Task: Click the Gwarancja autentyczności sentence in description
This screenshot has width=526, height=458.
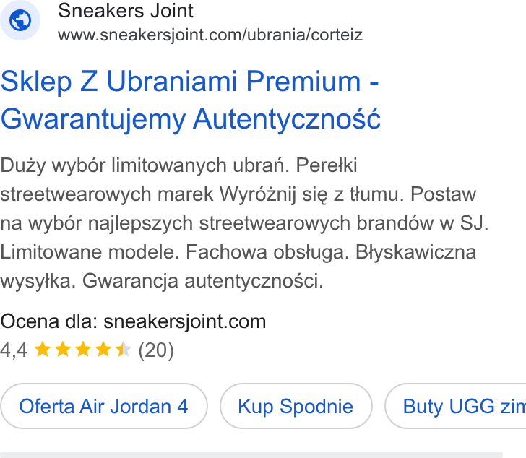Action: [x=202, y=281]
